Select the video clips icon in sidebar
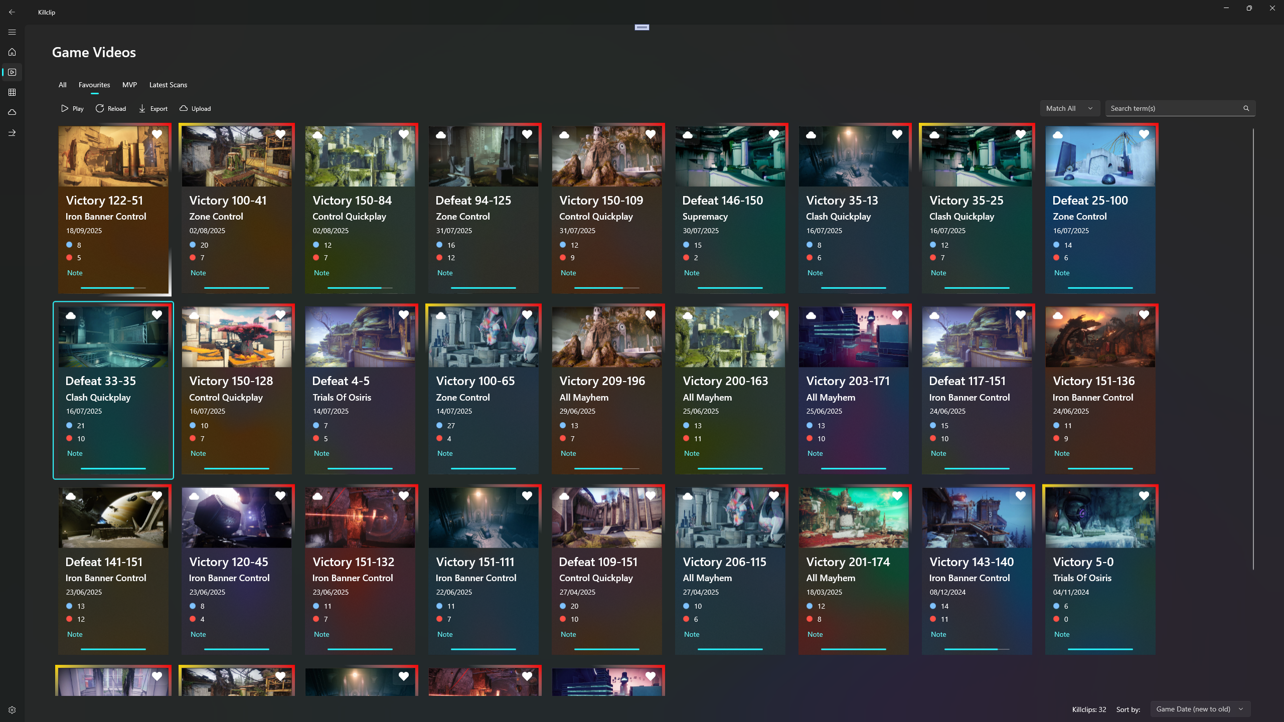 pyautogui.click(x=12, y=72)
